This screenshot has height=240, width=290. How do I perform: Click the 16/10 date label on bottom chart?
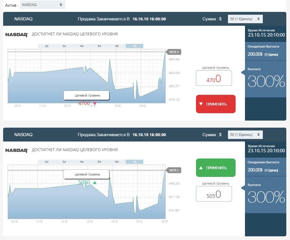tap(164, 222)
